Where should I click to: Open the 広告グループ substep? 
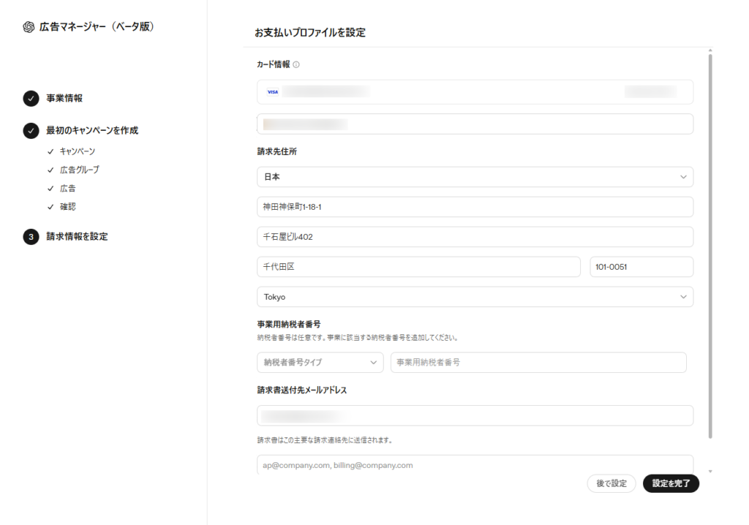tap(79, 170)
